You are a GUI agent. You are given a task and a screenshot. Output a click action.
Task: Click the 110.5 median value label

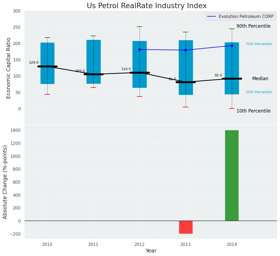point(126,69)
